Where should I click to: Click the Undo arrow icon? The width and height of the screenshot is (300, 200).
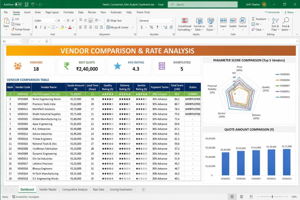tap(33, 4)
